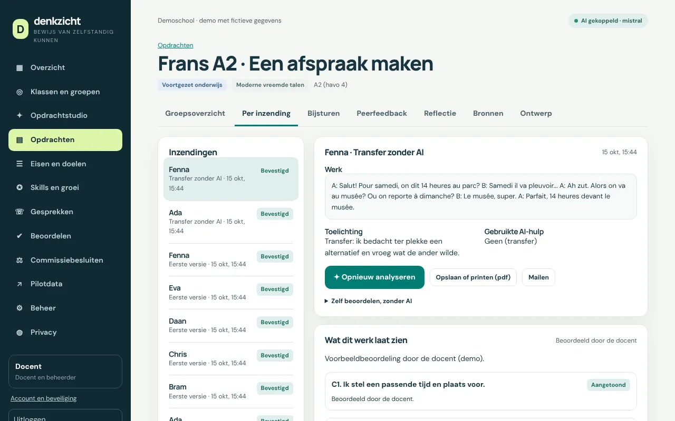Go to Beoordelen checkmark icon
The height and width of the screenshot is (421, 675).
click(20, 236)
